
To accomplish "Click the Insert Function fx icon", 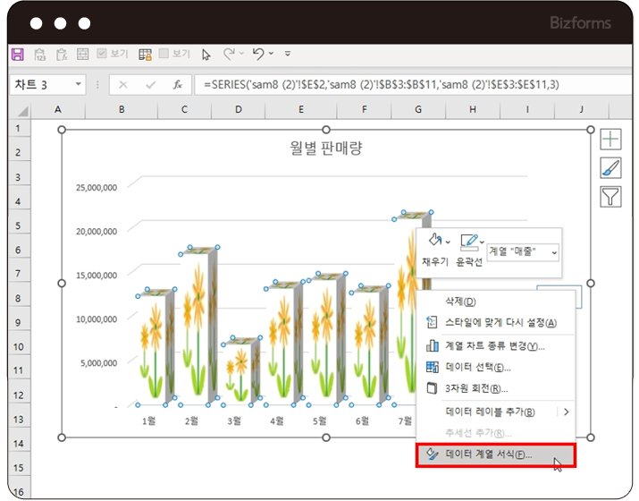I will [x=178, y=85].
